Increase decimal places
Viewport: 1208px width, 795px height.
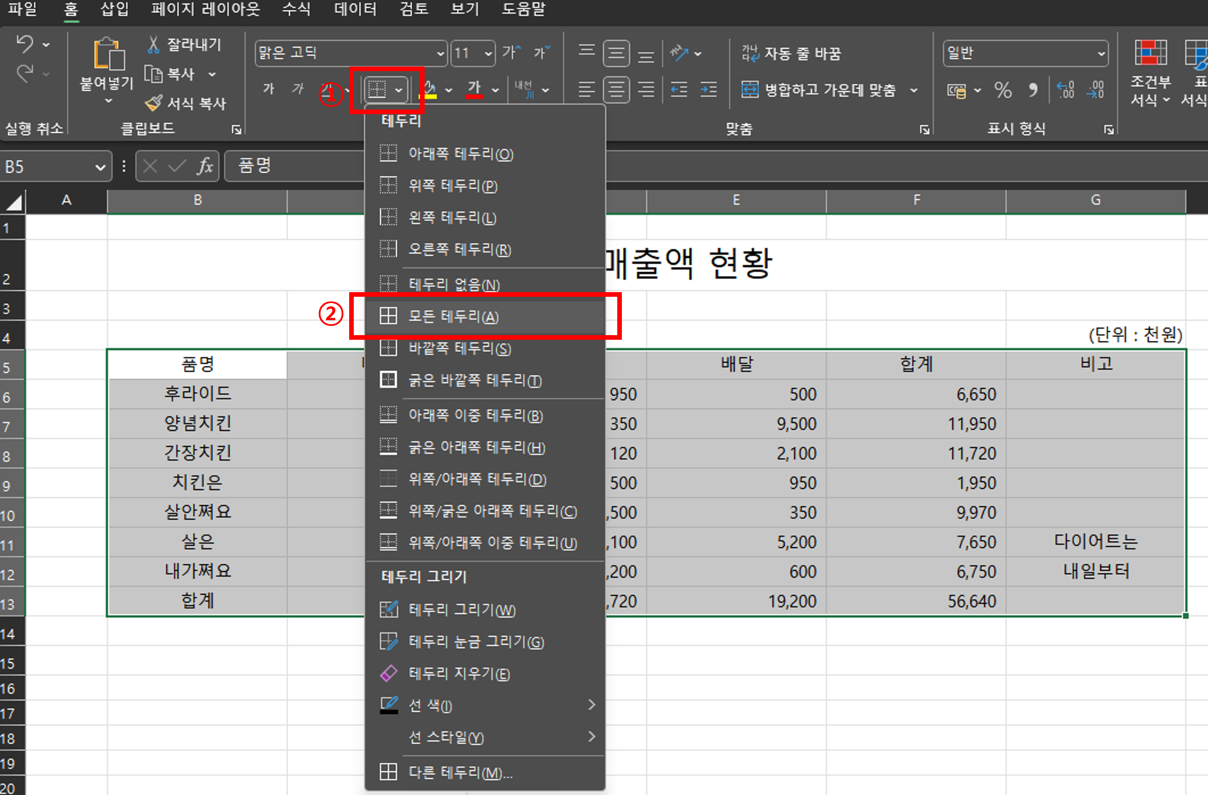[x=1065, y=90]
